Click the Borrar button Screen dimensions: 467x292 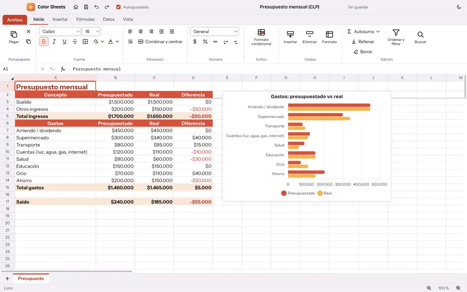point(363,52)
